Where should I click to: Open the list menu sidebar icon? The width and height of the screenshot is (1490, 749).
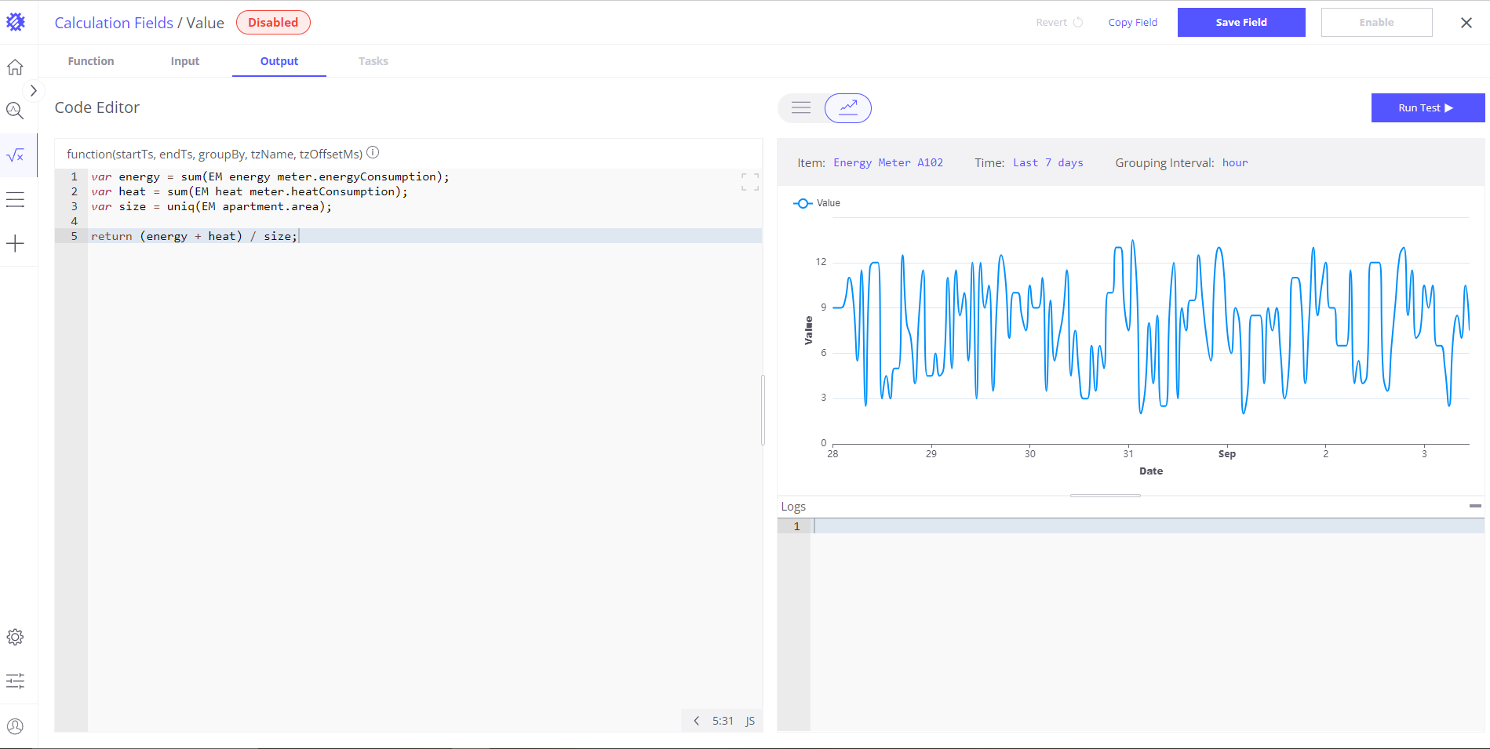point(15,200)
